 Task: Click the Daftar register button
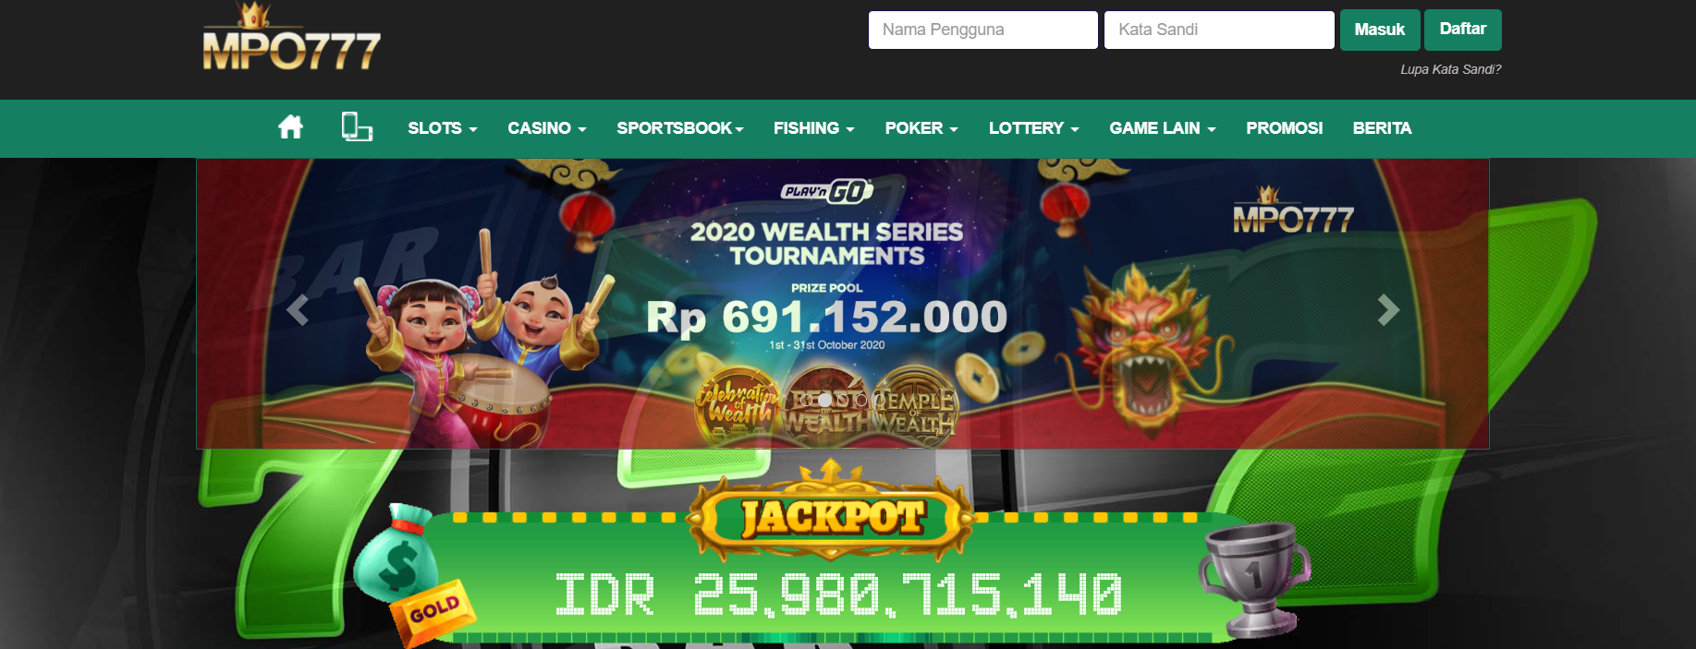[x=1462, y=30]
